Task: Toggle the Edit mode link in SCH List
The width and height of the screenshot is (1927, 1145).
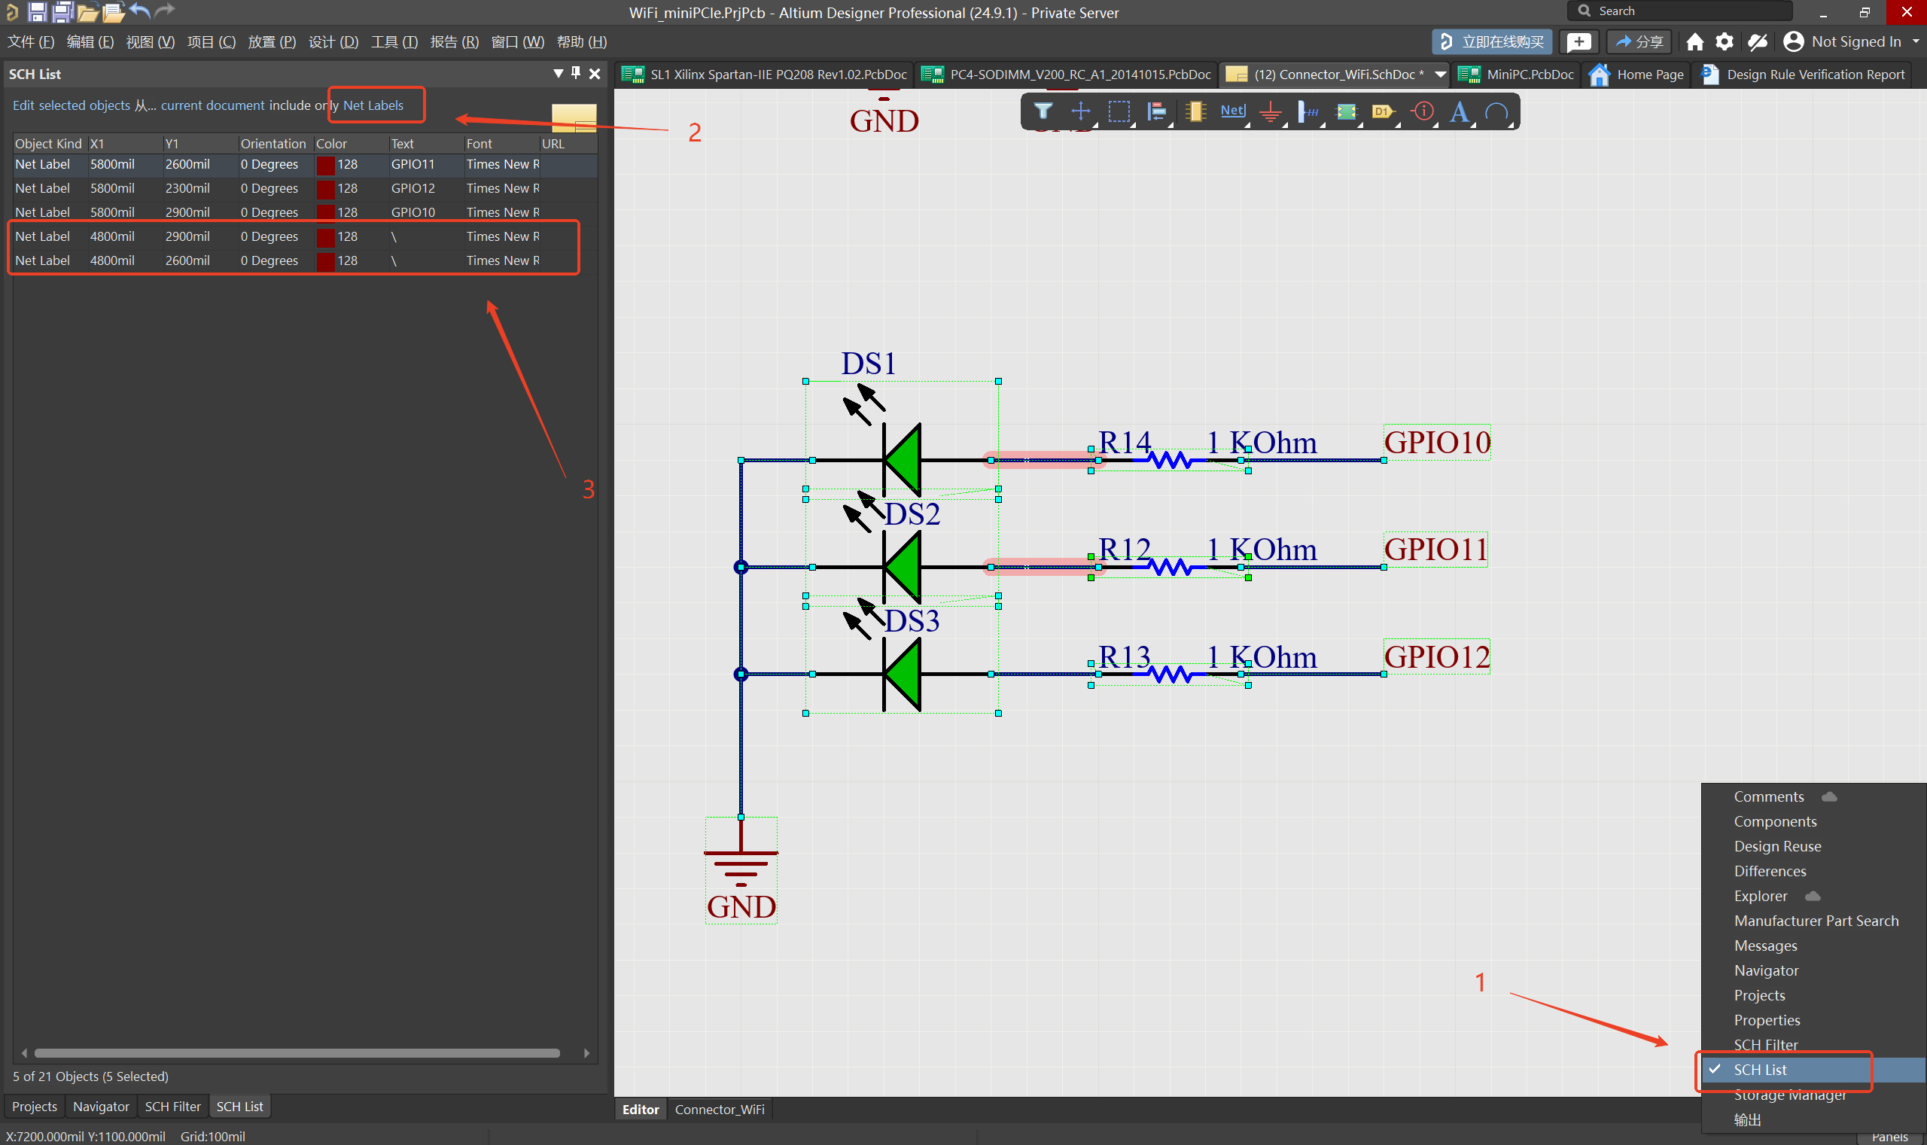Action: 23,105
